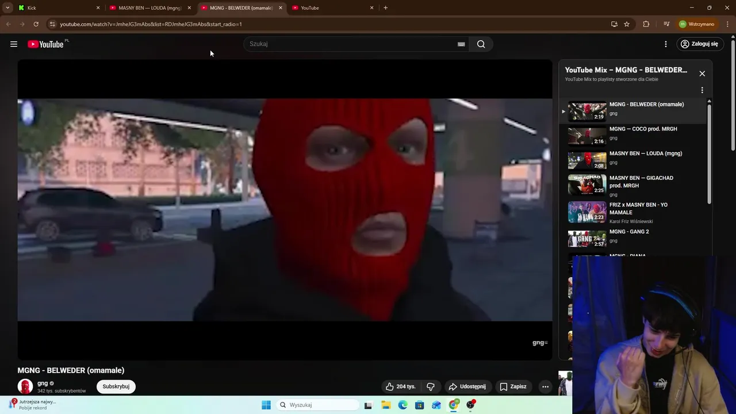Click the gng watermark in the player
Viewport: 736px width, 414px height.
(540, 343)
